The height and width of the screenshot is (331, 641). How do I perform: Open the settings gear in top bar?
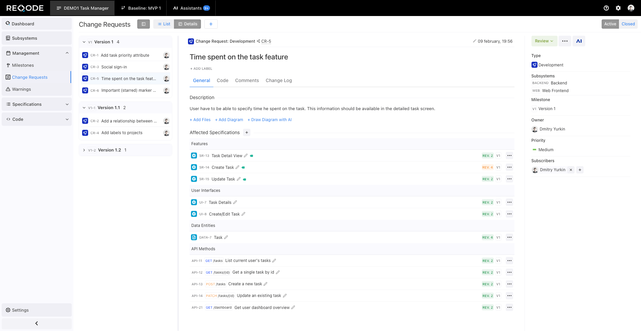point(618,8)
